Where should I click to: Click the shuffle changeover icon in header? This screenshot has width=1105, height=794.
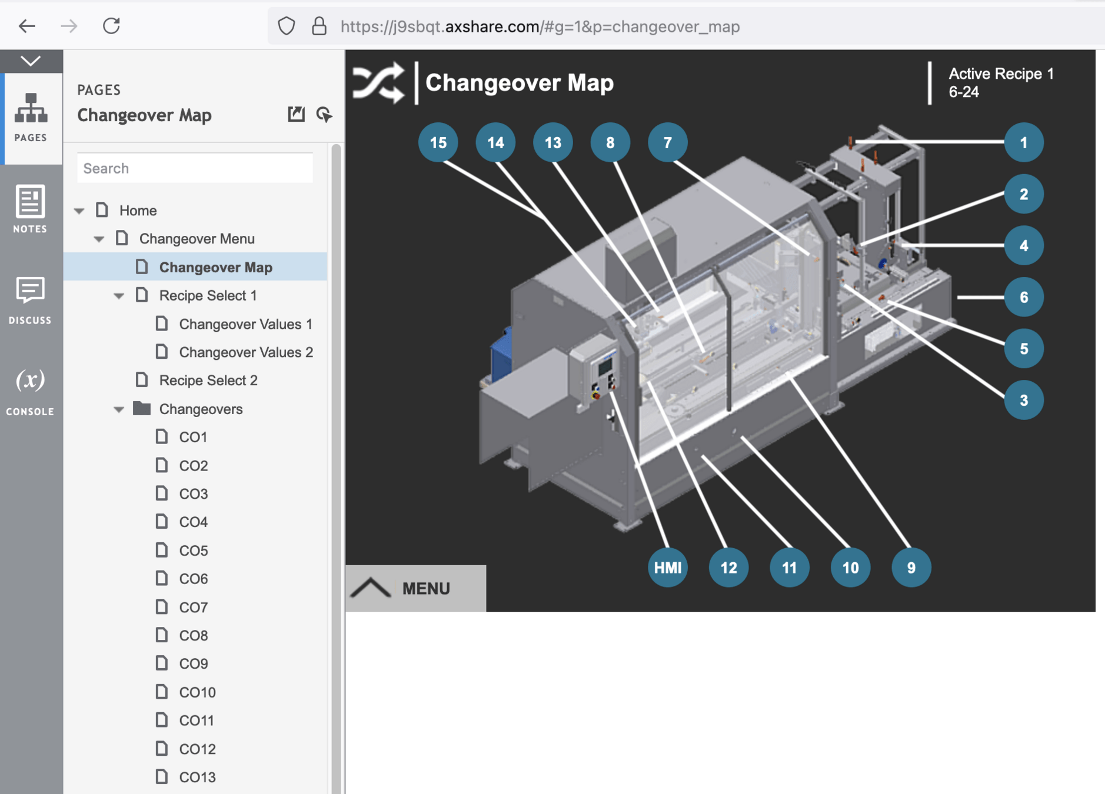pos(378,83)
